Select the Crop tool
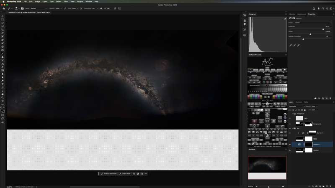Screen dimensions: 335x188 click(x=3, y=30)
